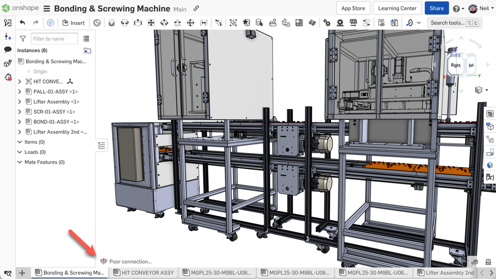The image size is (496, 279).
Task: Open the help menu dropdown
Action: (458, 9)
